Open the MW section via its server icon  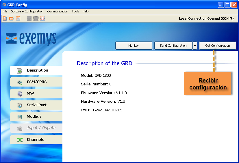(x=20, y=94)
